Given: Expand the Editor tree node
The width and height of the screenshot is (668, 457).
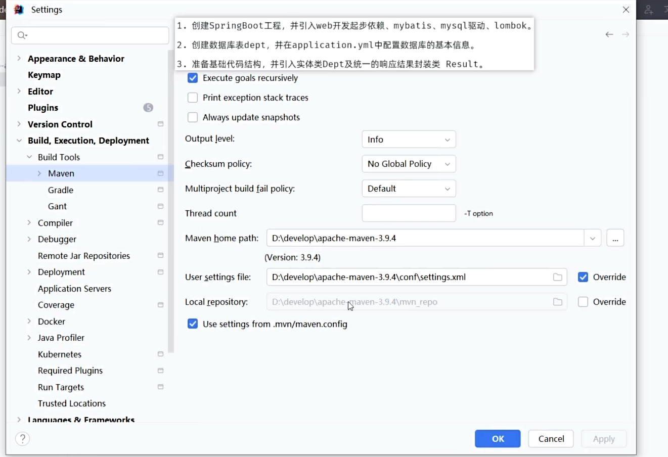Looking at the screenshot, I should tap(19, 91).
